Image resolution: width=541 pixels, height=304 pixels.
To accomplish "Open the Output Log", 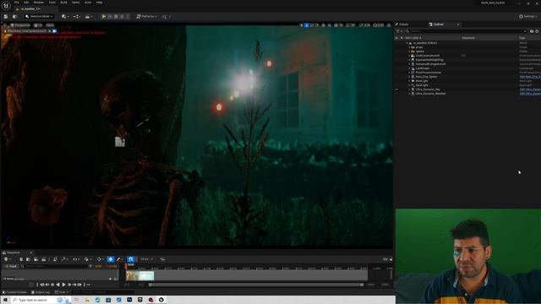I will coord(41,292).
